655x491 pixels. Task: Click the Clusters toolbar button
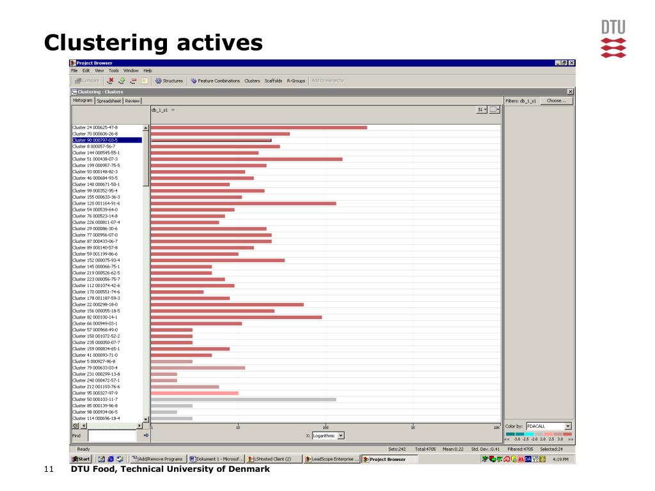coord(252,81)
